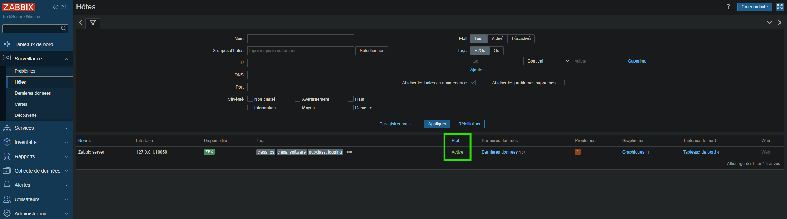Image resolution: width=787 pixels, height=219 pixels.
Task: Open help with the question mark icon
Action: click(728, 7)
